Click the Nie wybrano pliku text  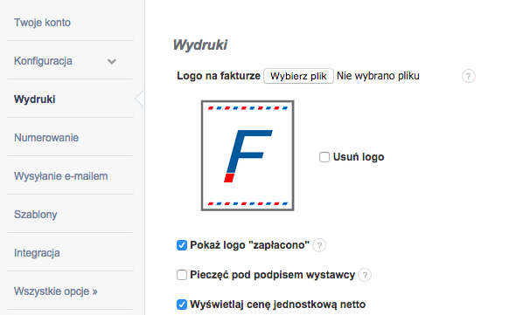(x=378, y=76)
